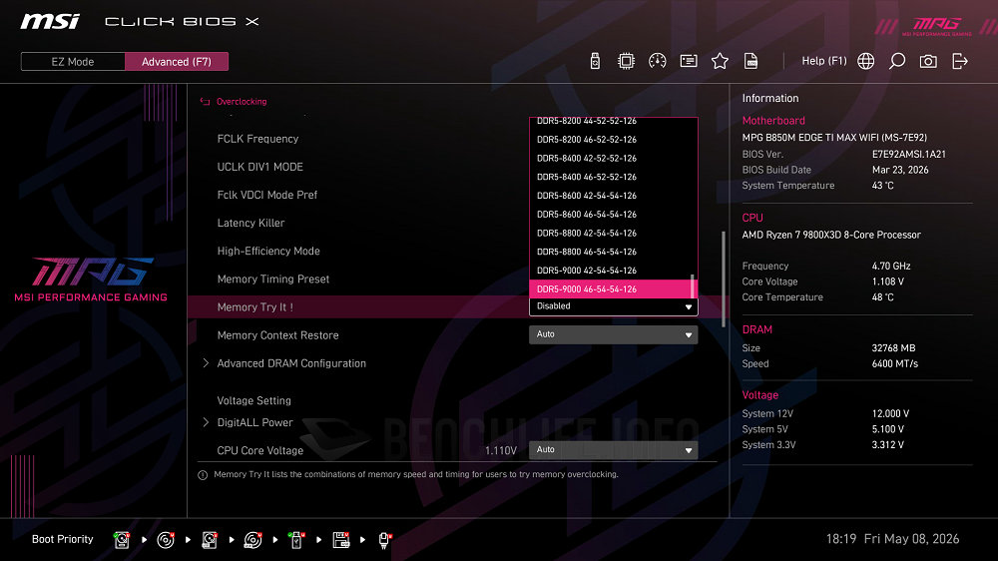Open Help (F1)
Viewport: 998px width, 561px height.
pyautogui.click(x=824, y=61)
